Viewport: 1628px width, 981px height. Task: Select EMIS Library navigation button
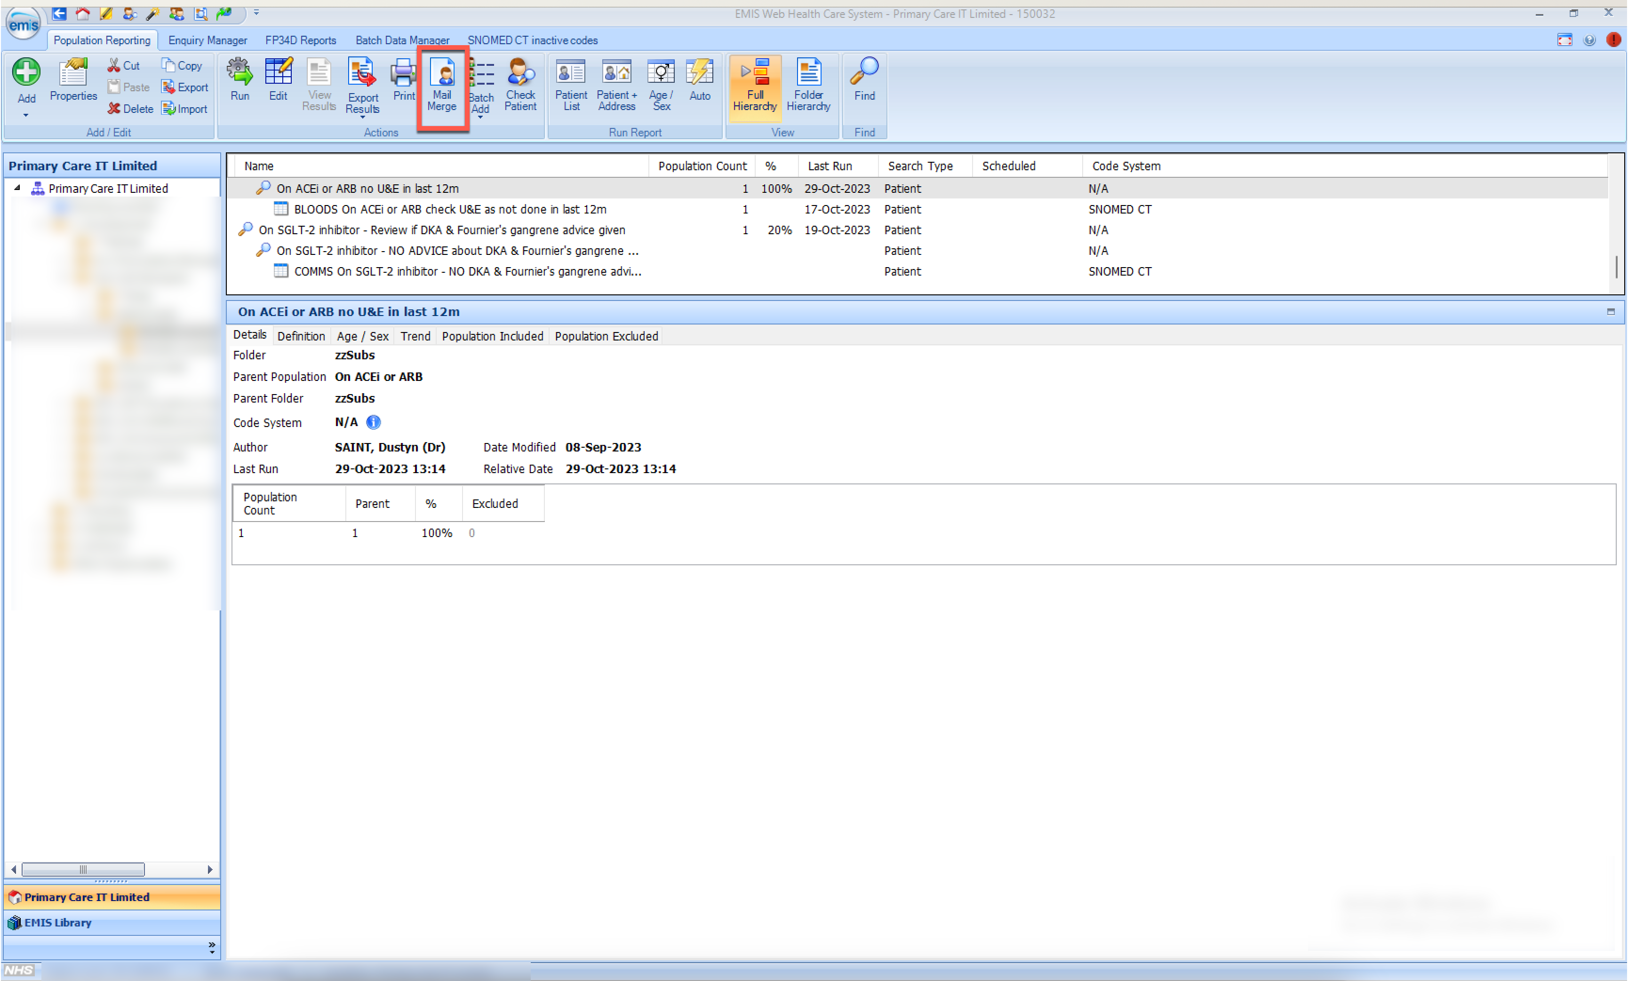click(x=112, y=922)
